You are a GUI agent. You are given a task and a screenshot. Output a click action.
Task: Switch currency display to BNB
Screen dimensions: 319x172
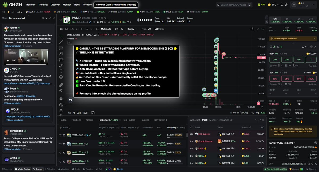[162, 29]
